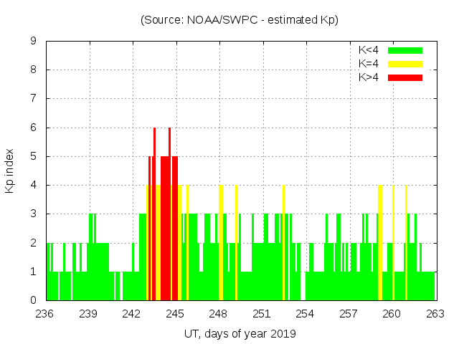This screenshot has width=459, height=344.
Task: Click the chart title with NOAA/SWPC source
Action: click(x=240, y=20)
